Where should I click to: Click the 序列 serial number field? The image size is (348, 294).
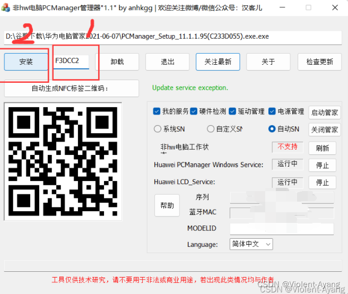[282, 197]
